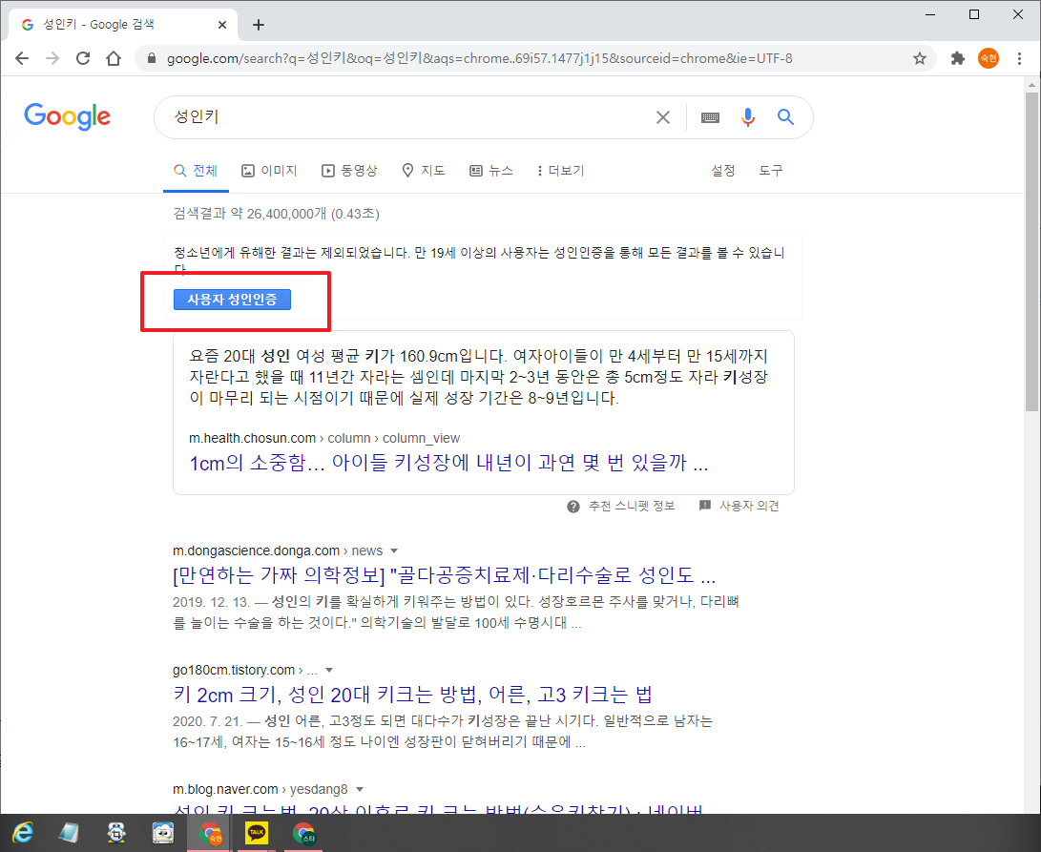This screenshot has width=1041, height=852.
Task: Go back using the browser back arrow
Action: pos(22,58)
